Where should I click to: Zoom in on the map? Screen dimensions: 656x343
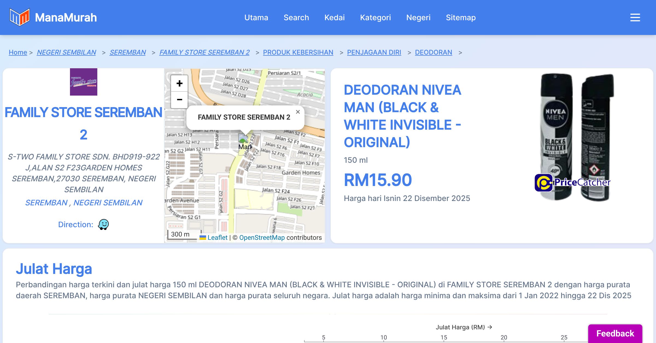(x=179, y=83)
